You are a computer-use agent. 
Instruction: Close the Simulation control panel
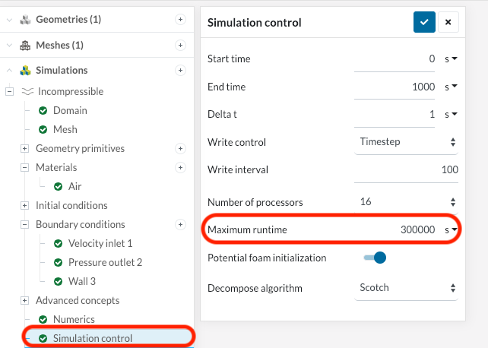448,22
